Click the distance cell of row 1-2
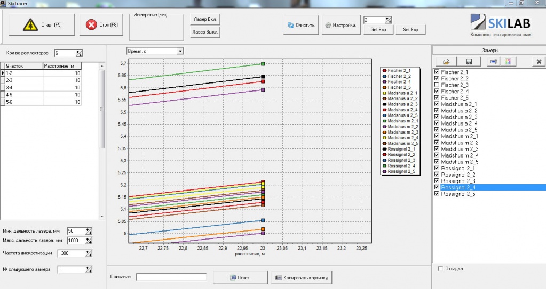Viewport: 546px width, 289px height. tap(62, 73)
